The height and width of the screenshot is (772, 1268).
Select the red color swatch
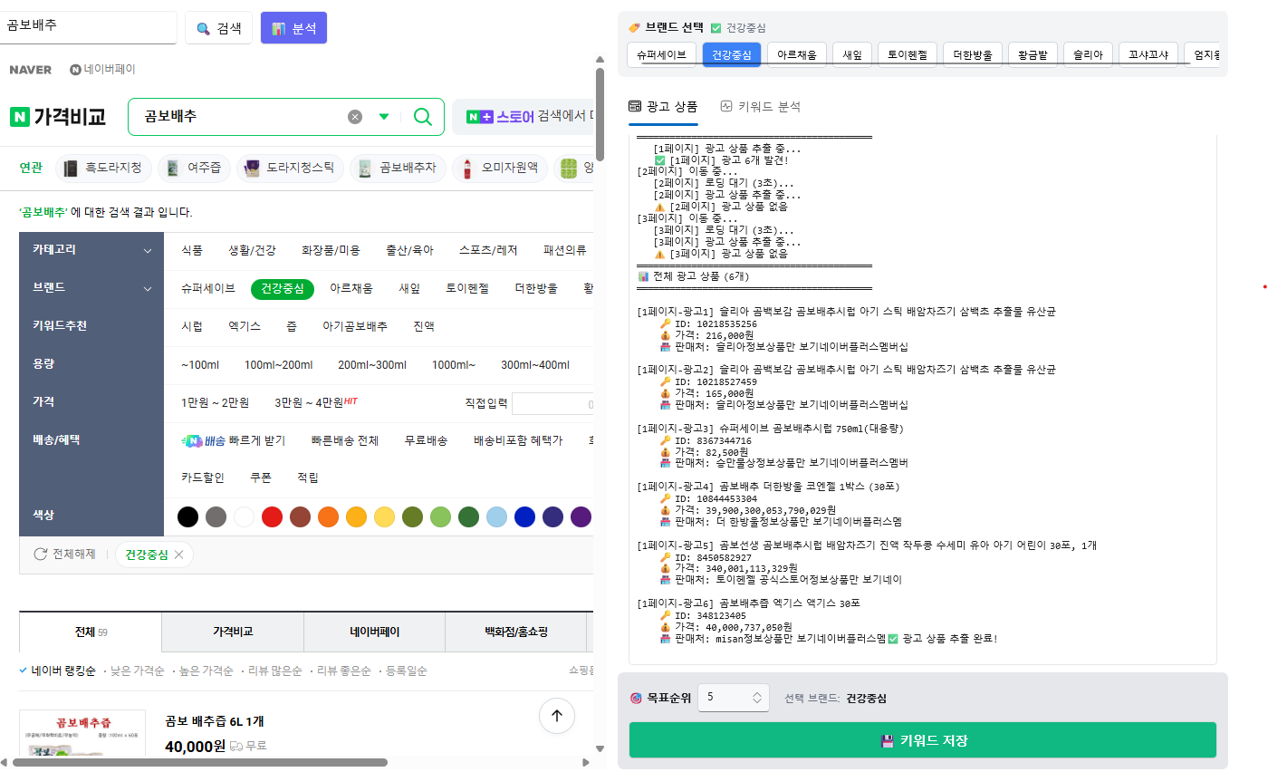tap(272, 515)
